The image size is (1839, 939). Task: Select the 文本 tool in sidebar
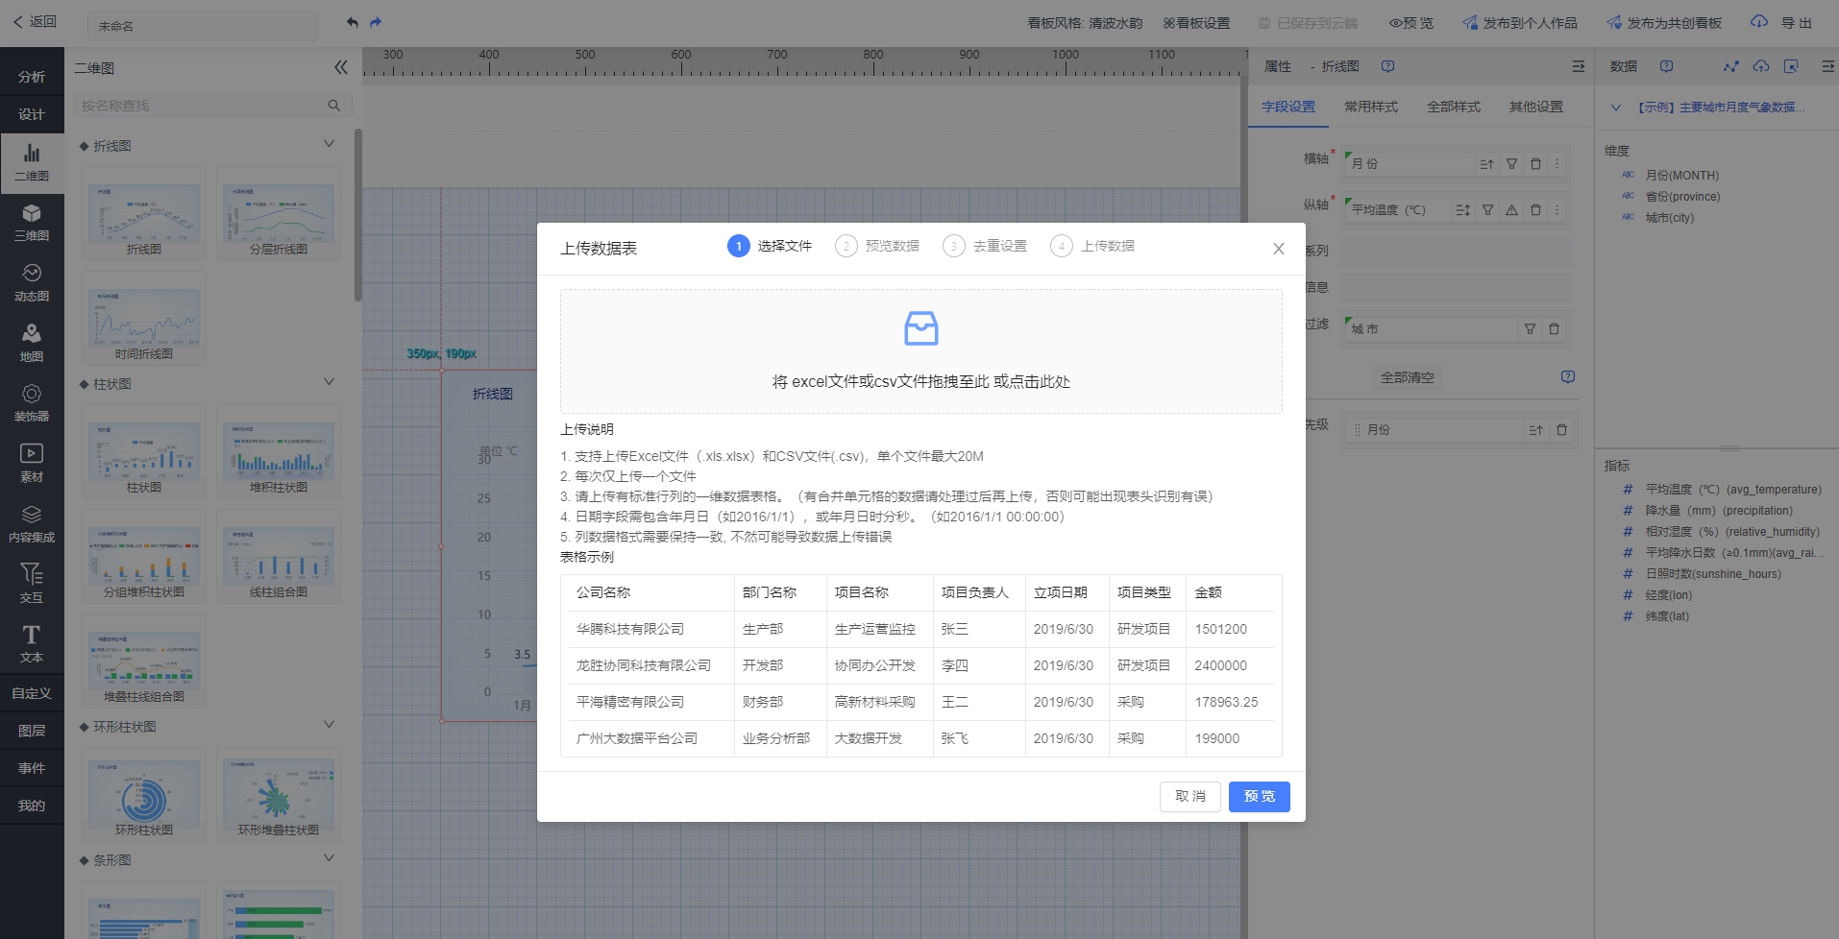click(x=32, y=643)
